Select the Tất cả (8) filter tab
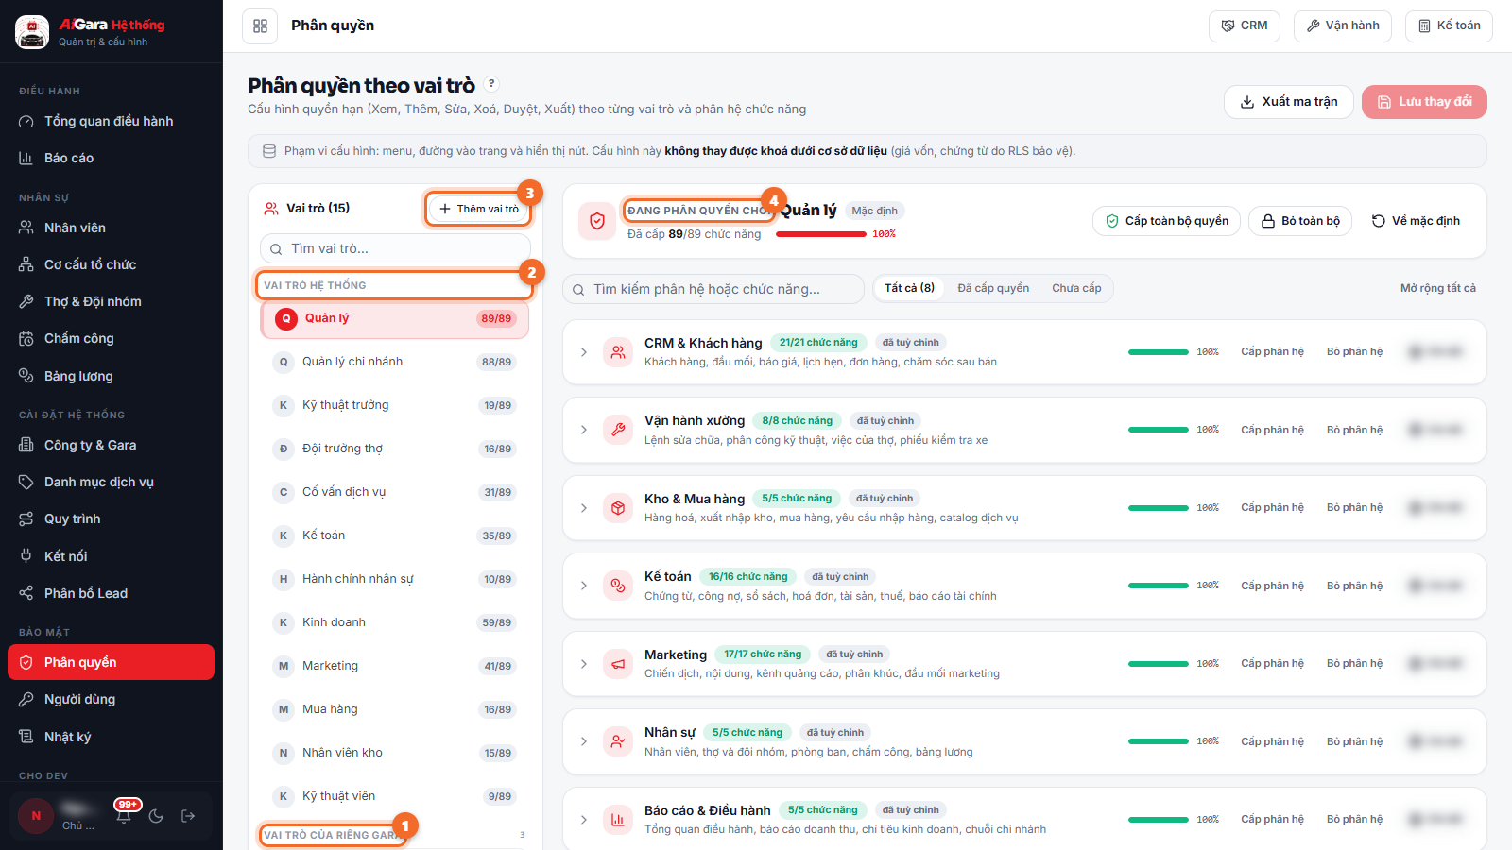The height and width of the screenshot is (850, 1512). pyautogui.click(x=909, y=288)
